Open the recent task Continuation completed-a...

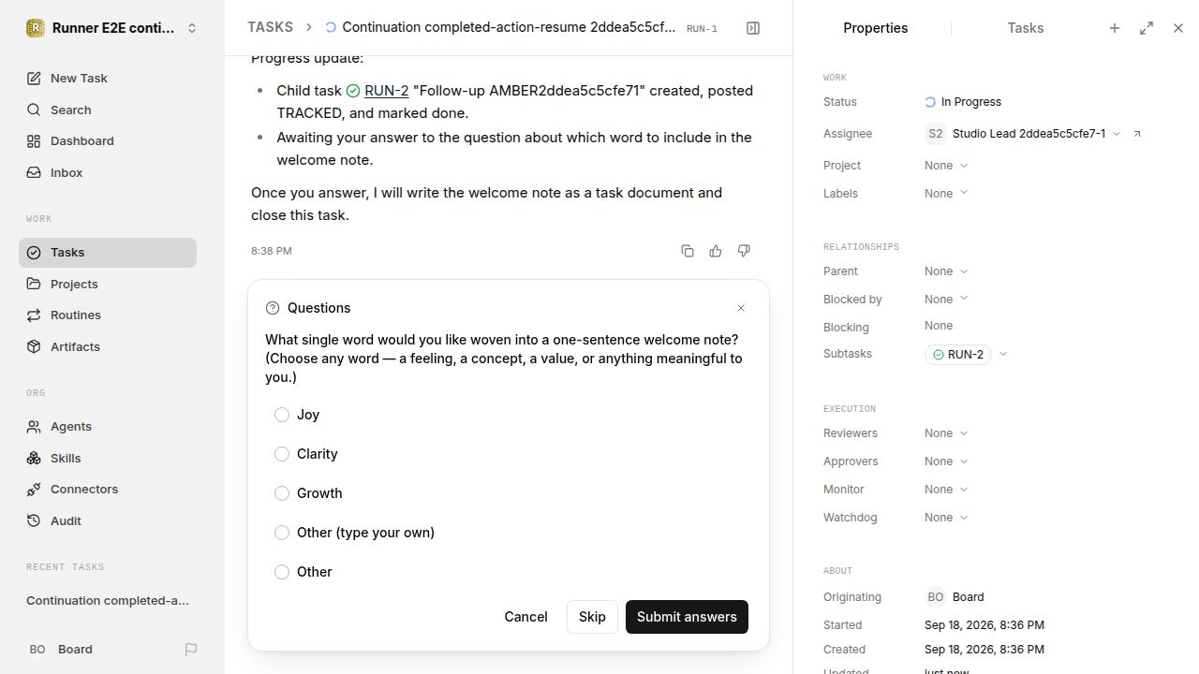[x=108, y=600]
